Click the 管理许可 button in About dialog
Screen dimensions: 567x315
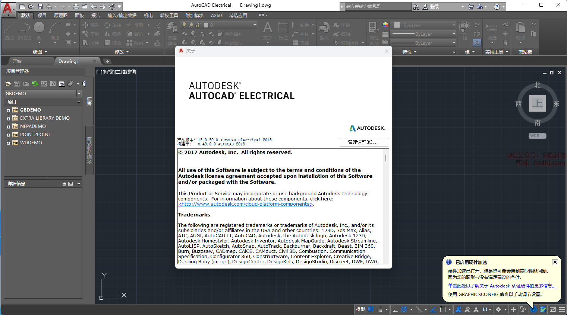coord(363,142)
